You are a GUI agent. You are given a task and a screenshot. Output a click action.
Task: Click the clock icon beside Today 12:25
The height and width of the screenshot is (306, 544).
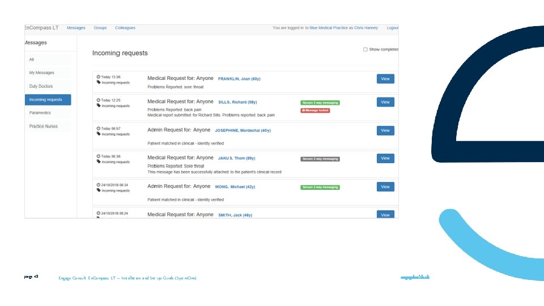tap(99, 100)
